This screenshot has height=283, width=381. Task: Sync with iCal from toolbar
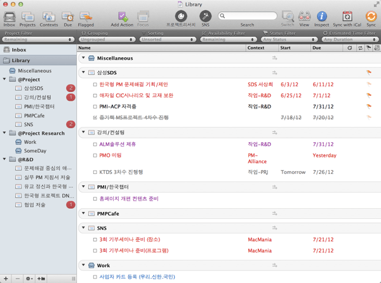click(347, 16)
